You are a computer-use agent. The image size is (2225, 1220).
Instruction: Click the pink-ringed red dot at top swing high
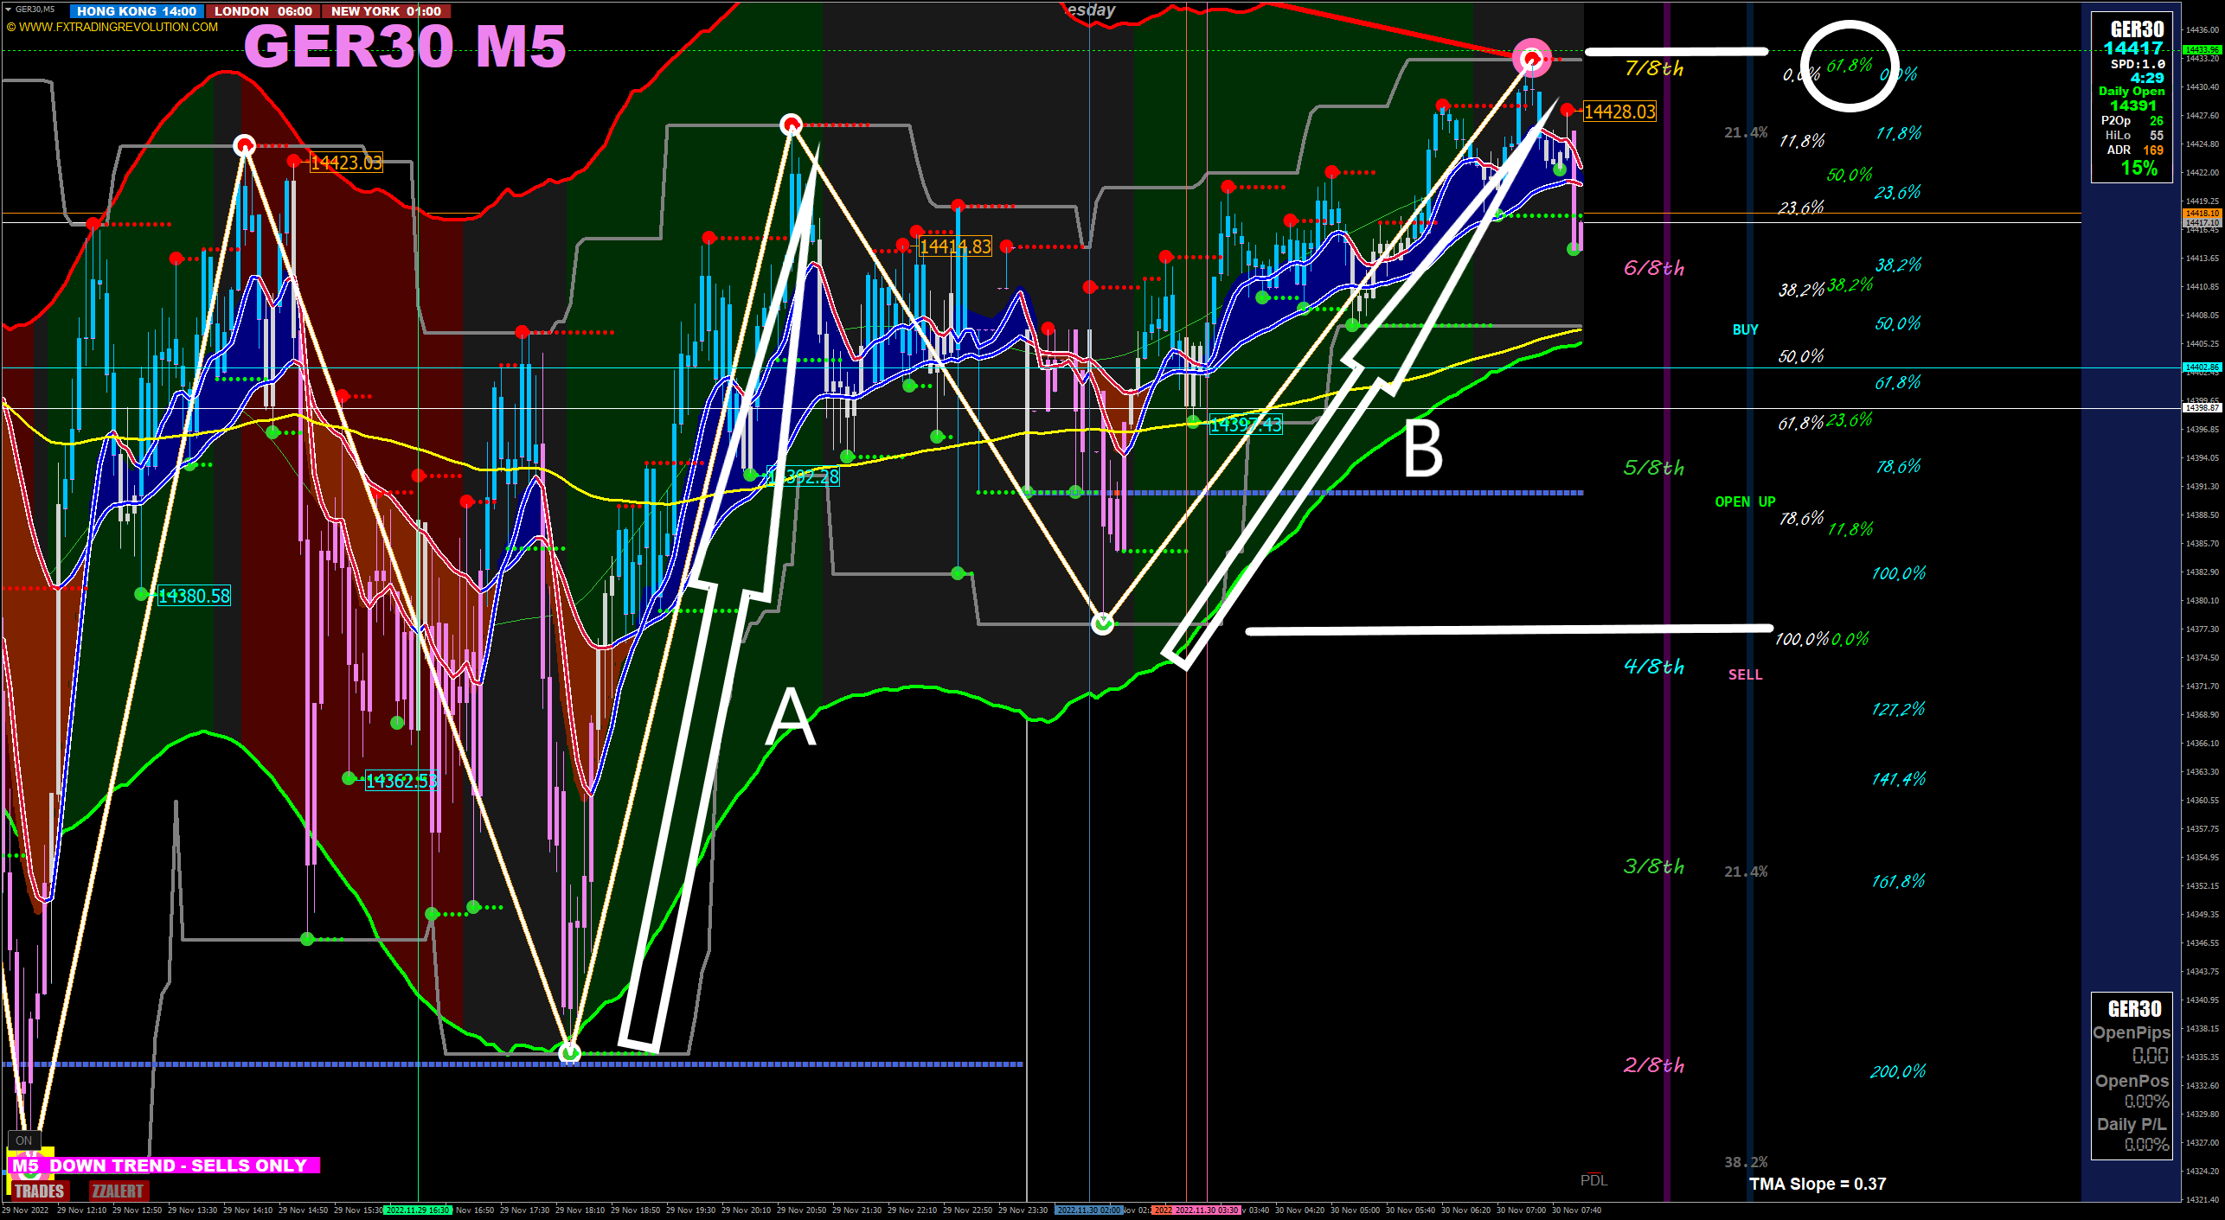coord(1531,59)
